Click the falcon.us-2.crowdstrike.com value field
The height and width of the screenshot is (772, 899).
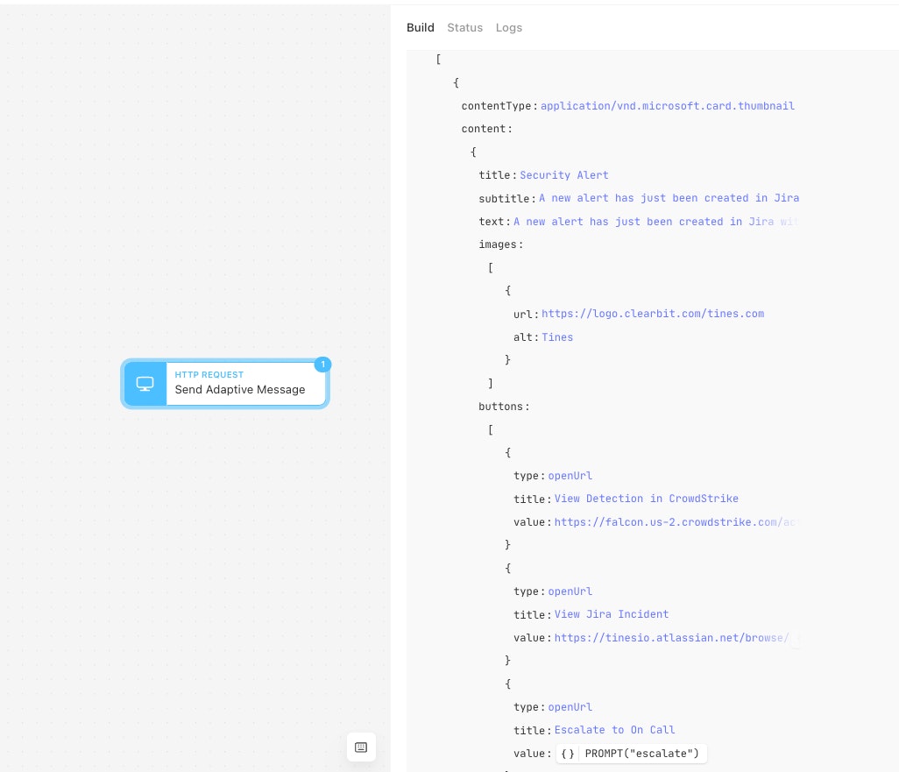676,522
